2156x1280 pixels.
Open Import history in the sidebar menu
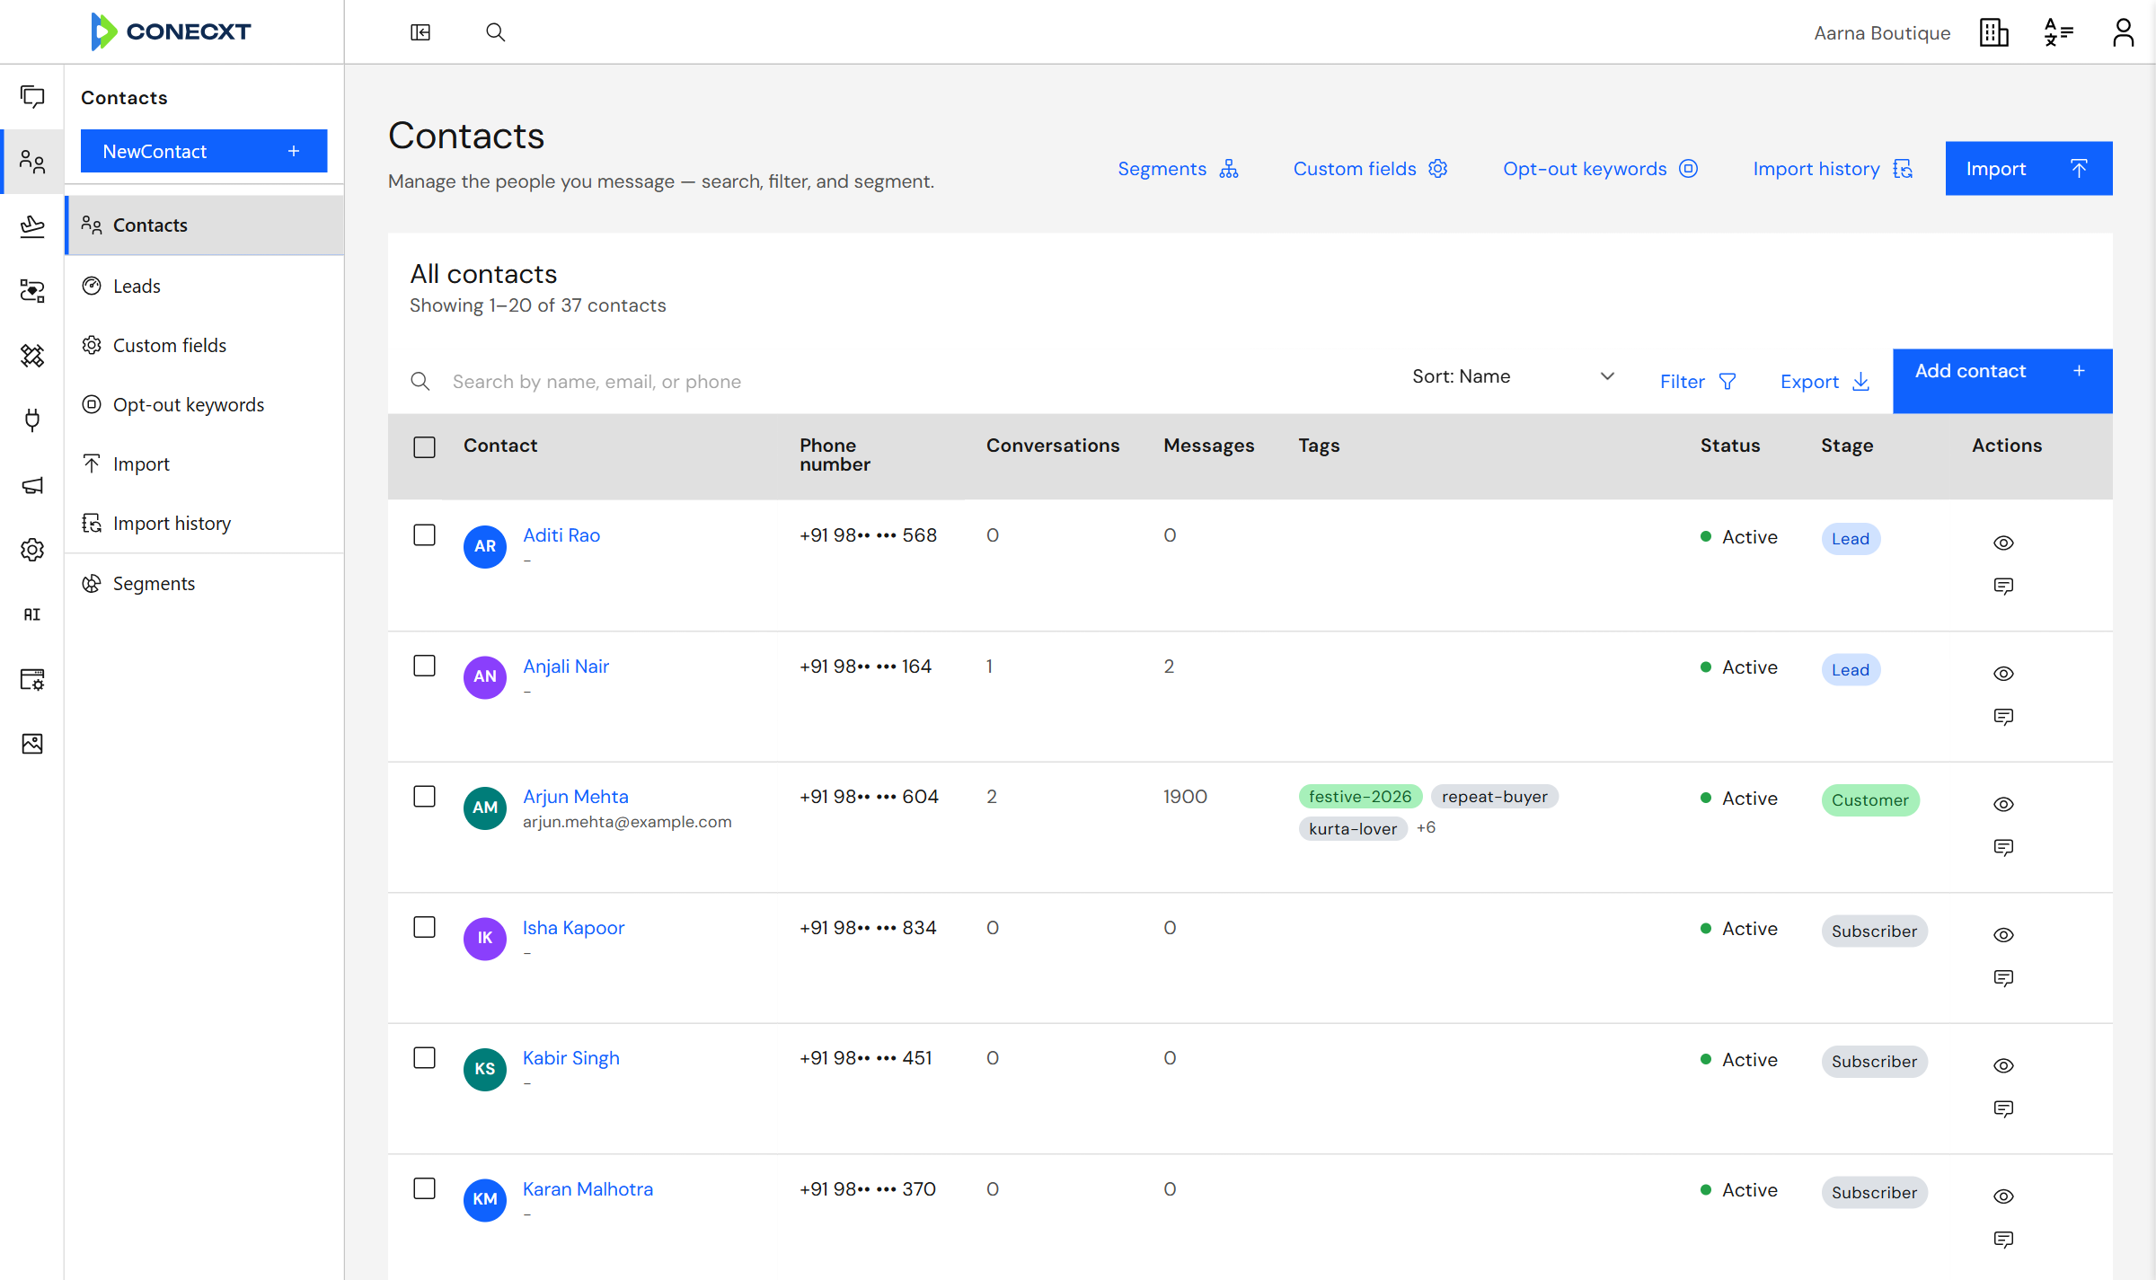[x=205, y=523]
